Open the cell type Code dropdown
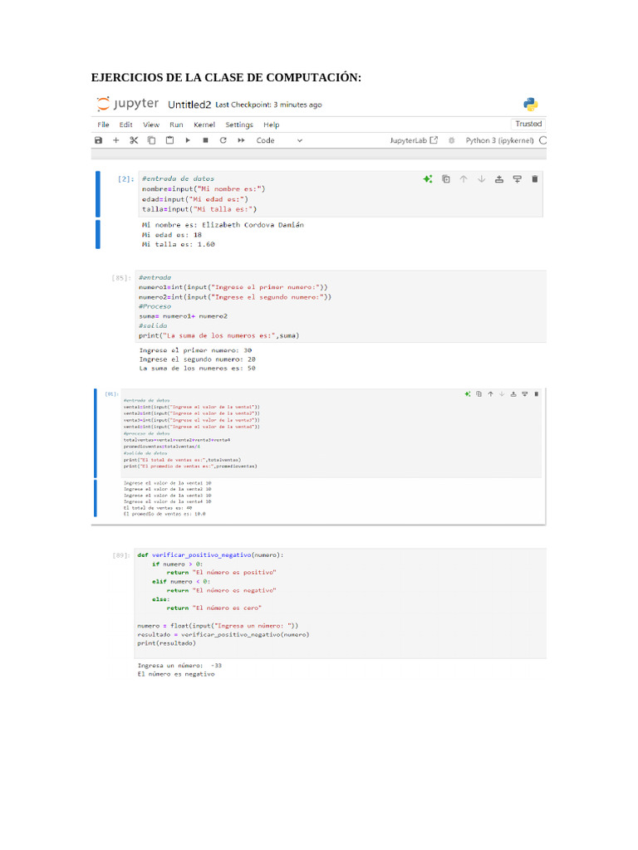 pos(279,140)
